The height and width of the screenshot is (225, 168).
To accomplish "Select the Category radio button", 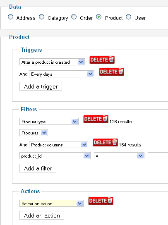I will coord(42,17).
